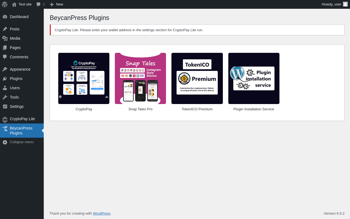Select BeycanPress Plugins menu item
Image resolution: width=350 pixels, height=219 pixels.
point(22,131)
